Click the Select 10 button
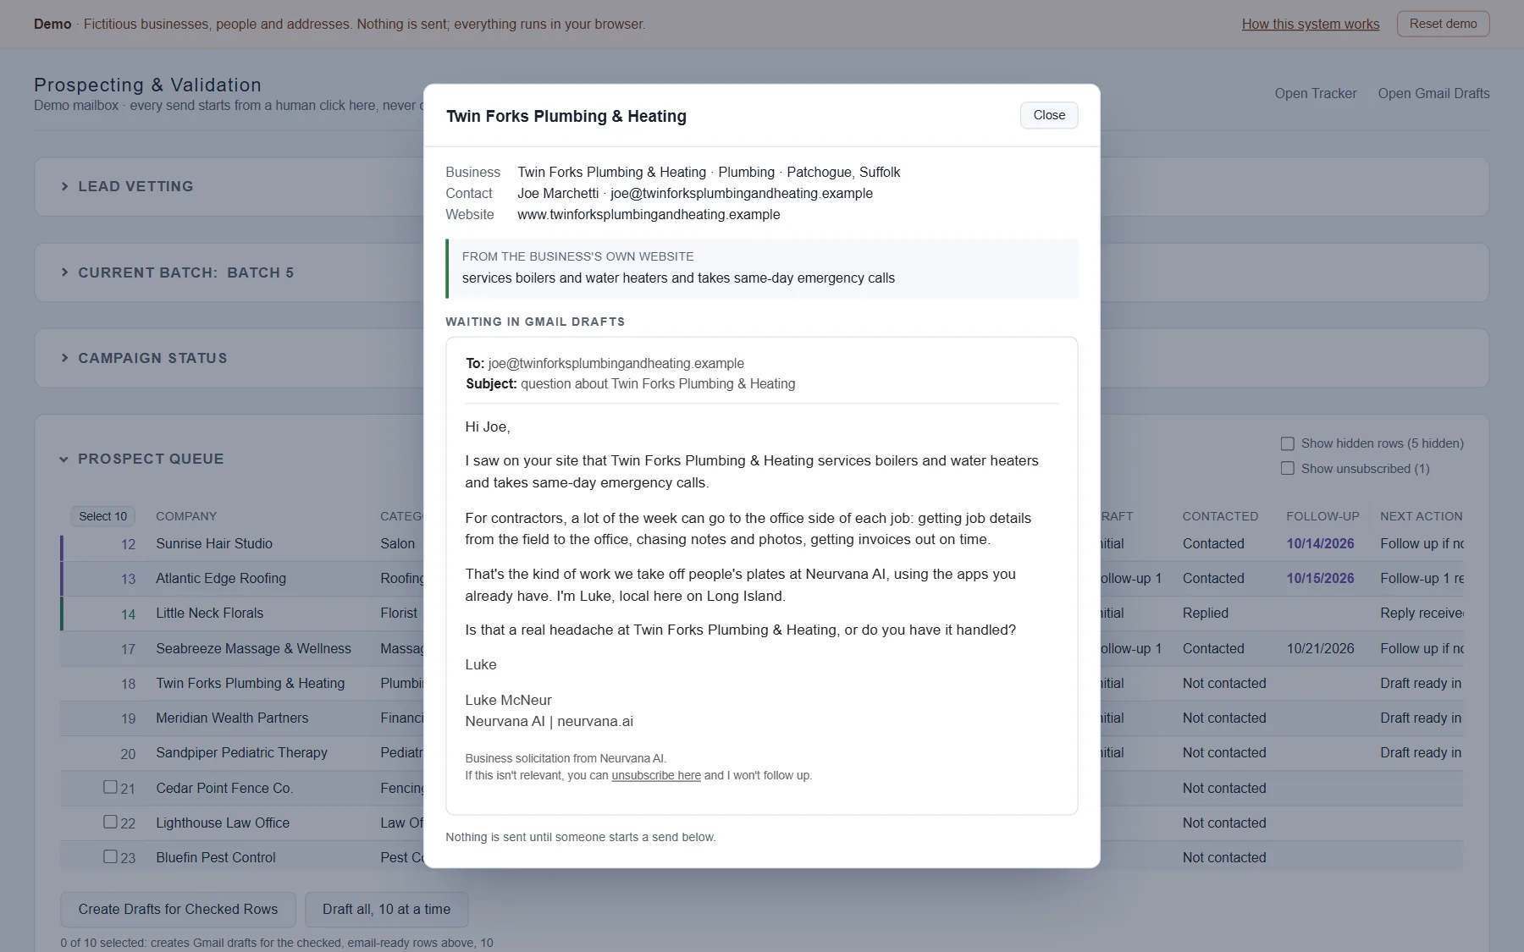Viewport: 1524px width, 952px height. [x=102, y=516]
